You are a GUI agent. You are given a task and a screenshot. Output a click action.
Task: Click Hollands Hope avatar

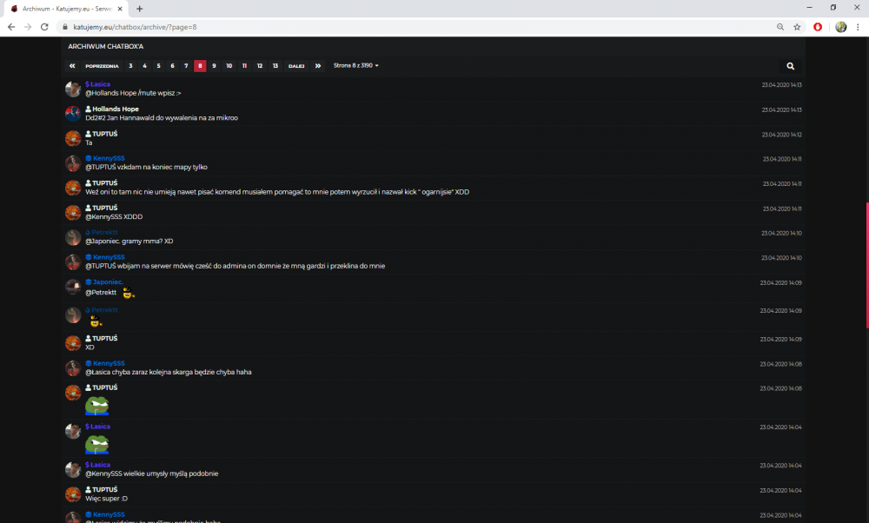[x=73, y=114]
